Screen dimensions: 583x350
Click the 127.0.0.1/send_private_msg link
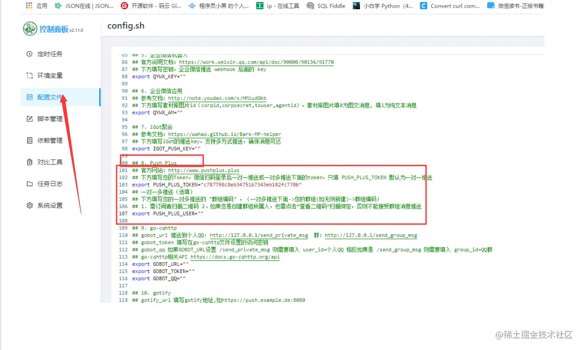coord(259,236)
